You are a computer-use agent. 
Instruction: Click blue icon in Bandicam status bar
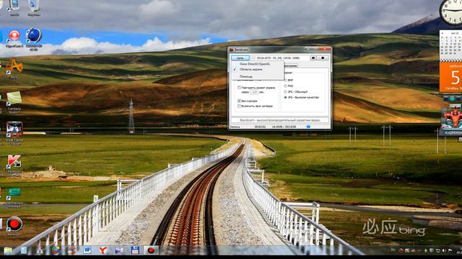308,127
